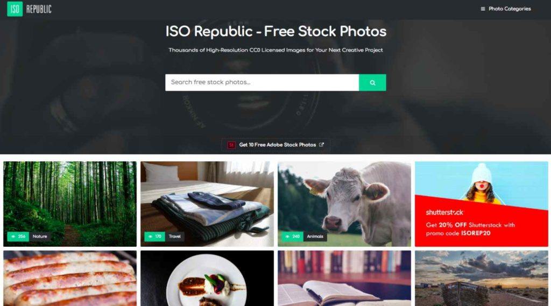Open the forest path photo thumbnail
Image resolution: width=551 pixels, height=306 pixels.
[70, 204]
